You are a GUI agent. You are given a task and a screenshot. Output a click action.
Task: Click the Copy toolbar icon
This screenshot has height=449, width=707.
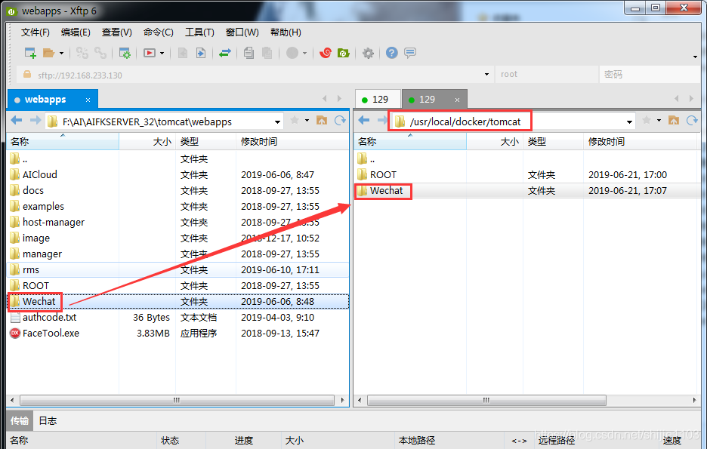pyautogui.click(x=249, y=53)
